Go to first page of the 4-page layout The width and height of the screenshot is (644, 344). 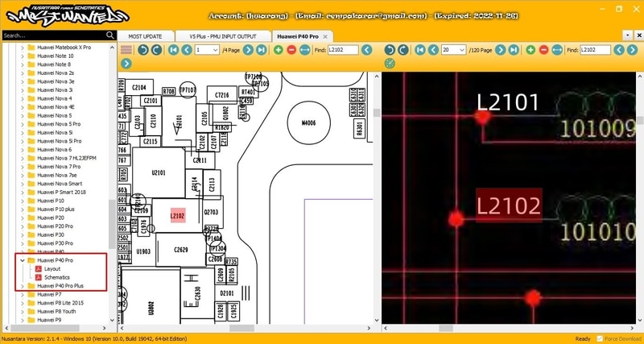coord(173,50)
